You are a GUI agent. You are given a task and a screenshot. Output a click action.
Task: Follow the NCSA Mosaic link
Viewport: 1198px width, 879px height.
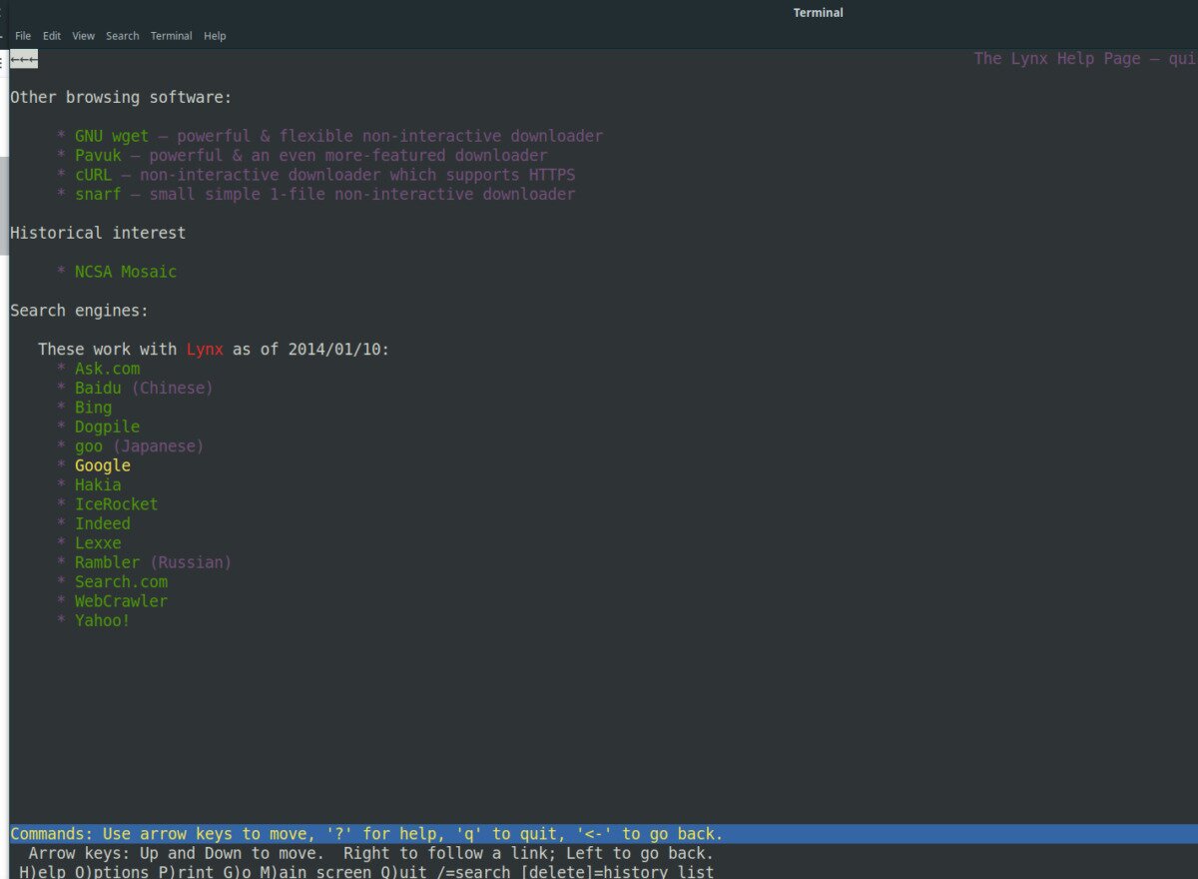[x=126, y=272]
